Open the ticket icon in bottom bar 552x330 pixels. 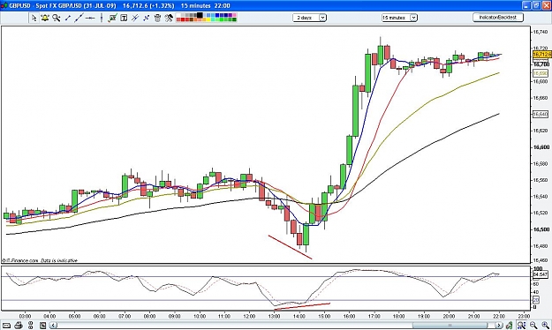pyautogui.click(x=6, y=326)
